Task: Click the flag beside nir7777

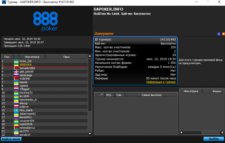Action: [x=16, y=131]
